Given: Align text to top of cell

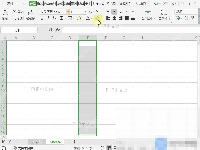Looking at the screenshot, I should click(x=108, y=12).
